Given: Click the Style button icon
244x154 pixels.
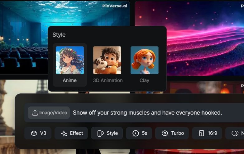Looking at the screenshot, I should [100, 134].
